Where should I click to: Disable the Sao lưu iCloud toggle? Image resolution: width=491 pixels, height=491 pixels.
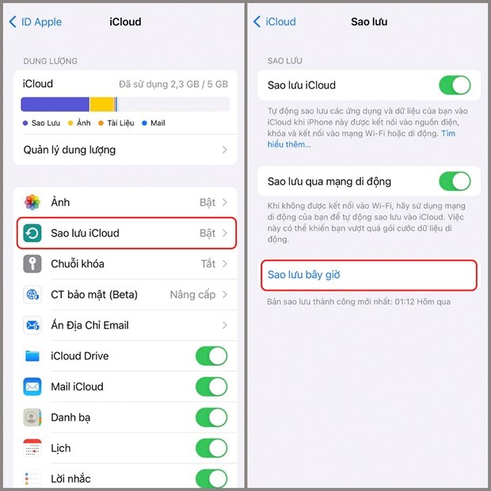tap(455, 86)
